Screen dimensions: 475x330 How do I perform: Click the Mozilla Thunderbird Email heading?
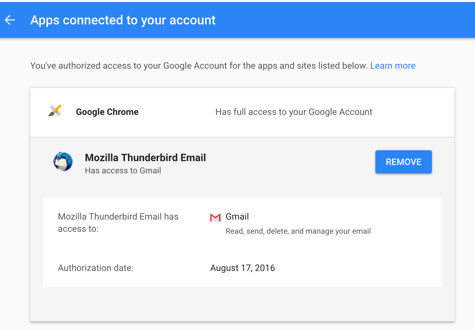145,158
